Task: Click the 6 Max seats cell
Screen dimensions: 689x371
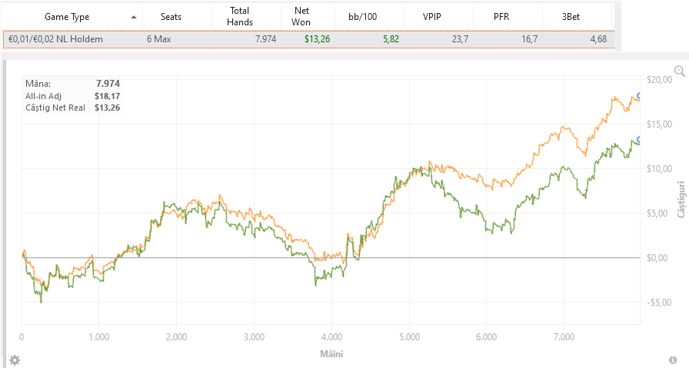Action: (158, 39)
